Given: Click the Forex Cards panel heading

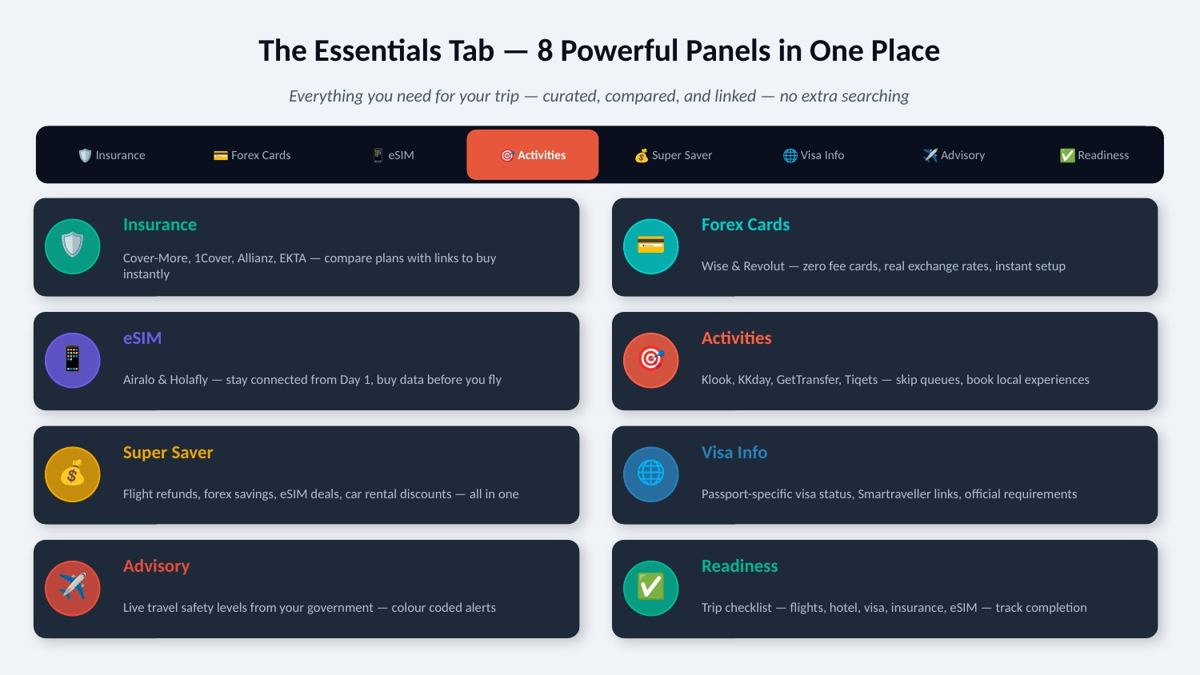Looking at the screenshot, I should coord(746,225).
